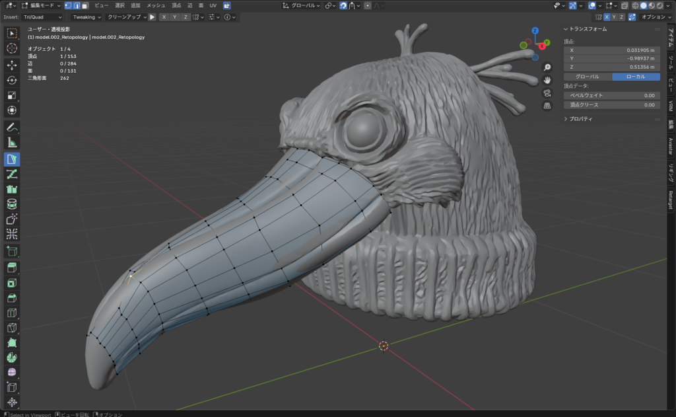Open the Tri/Quad insert dropdown
The image size is (676, 417).
point(41,17)
